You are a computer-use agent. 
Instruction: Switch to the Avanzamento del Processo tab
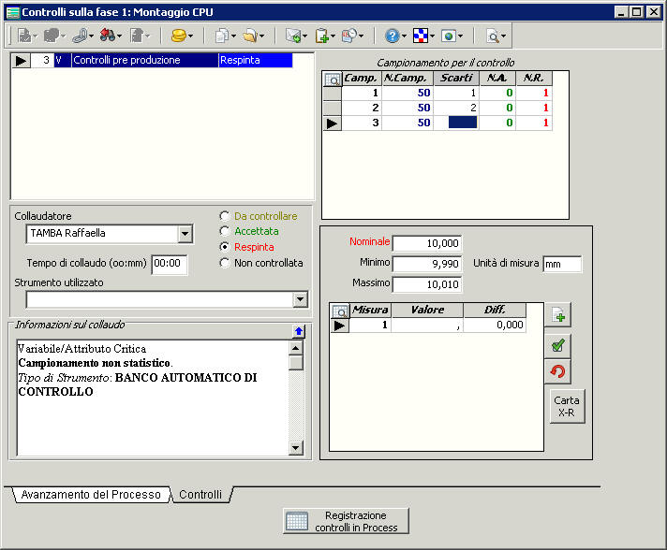(x=91, y=495)
